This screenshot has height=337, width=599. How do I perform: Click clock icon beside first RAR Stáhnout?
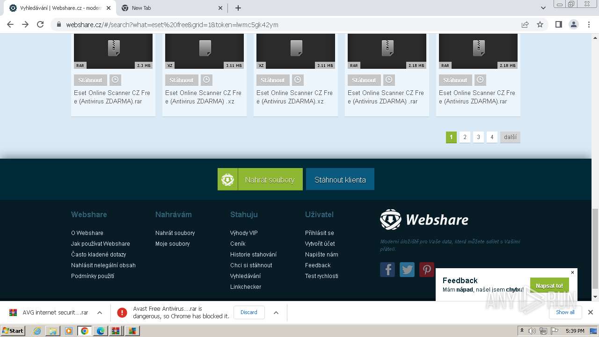coord(115,80)
